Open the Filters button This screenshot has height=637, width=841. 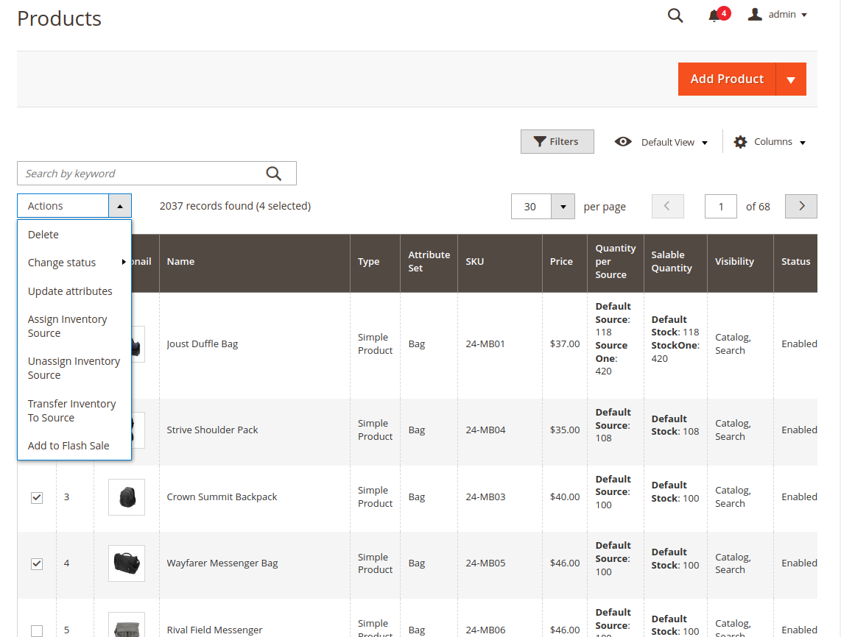click(x=557, y=142)
